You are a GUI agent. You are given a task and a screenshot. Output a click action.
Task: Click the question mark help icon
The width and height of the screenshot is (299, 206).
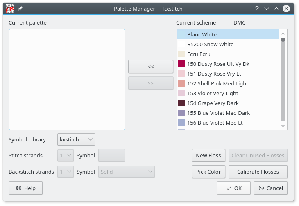click(x=257, y=9)
